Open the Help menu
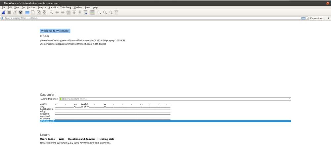This screenshot has width=331, height=152. tap(95, 7)
